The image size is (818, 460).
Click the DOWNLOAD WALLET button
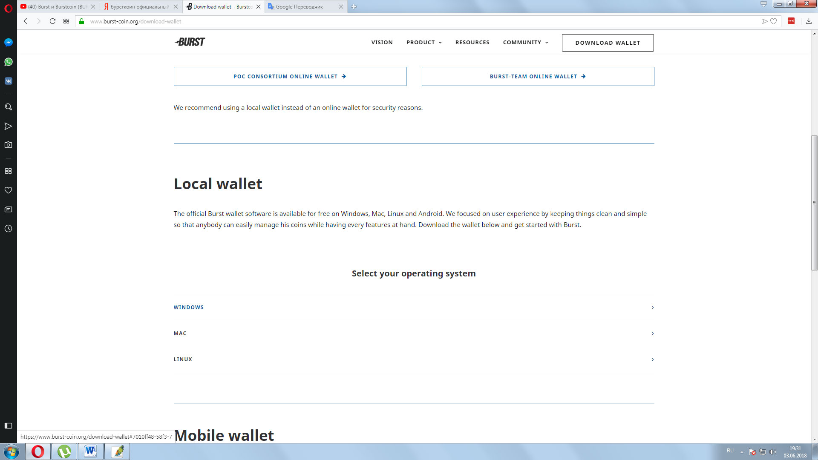(608, 43)
